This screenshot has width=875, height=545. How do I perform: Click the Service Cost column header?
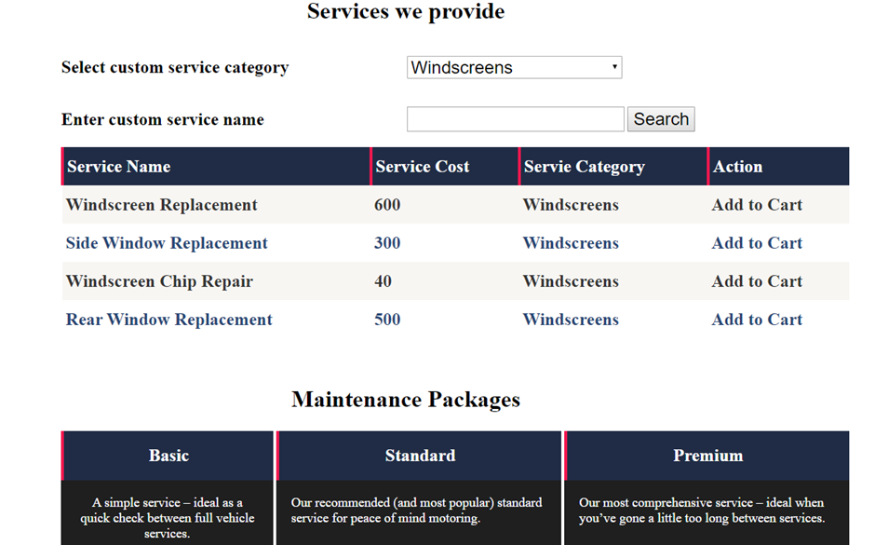422,167
